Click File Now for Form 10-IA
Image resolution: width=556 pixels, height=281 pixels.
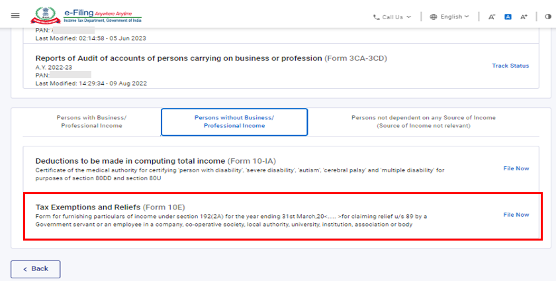[x=516, y=168]
